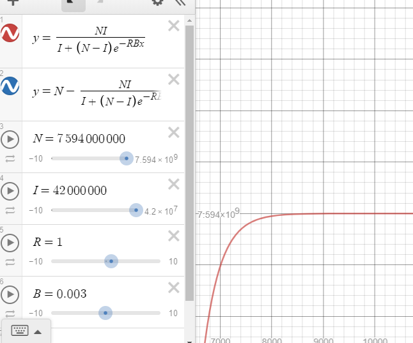Remove the first logistic equation
This screenshot has height=343, width=413.
point(173,26)
